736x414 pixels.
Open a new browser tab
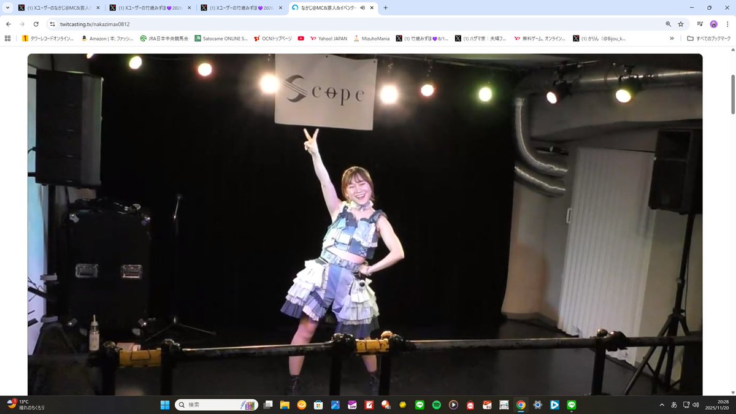385,8
